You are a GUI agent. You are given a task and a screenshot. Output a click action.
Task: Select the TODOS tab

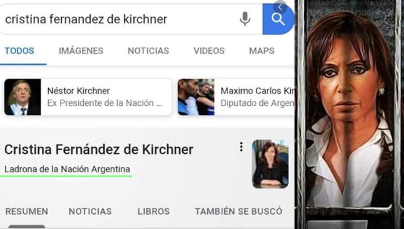click(20, 50)
